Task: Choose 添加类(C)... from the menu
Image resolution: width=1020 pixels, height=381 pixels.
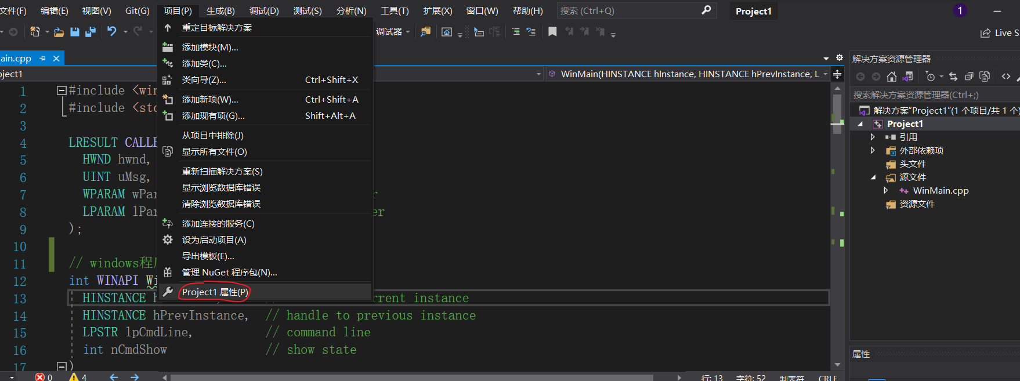Action: point(265,64)
